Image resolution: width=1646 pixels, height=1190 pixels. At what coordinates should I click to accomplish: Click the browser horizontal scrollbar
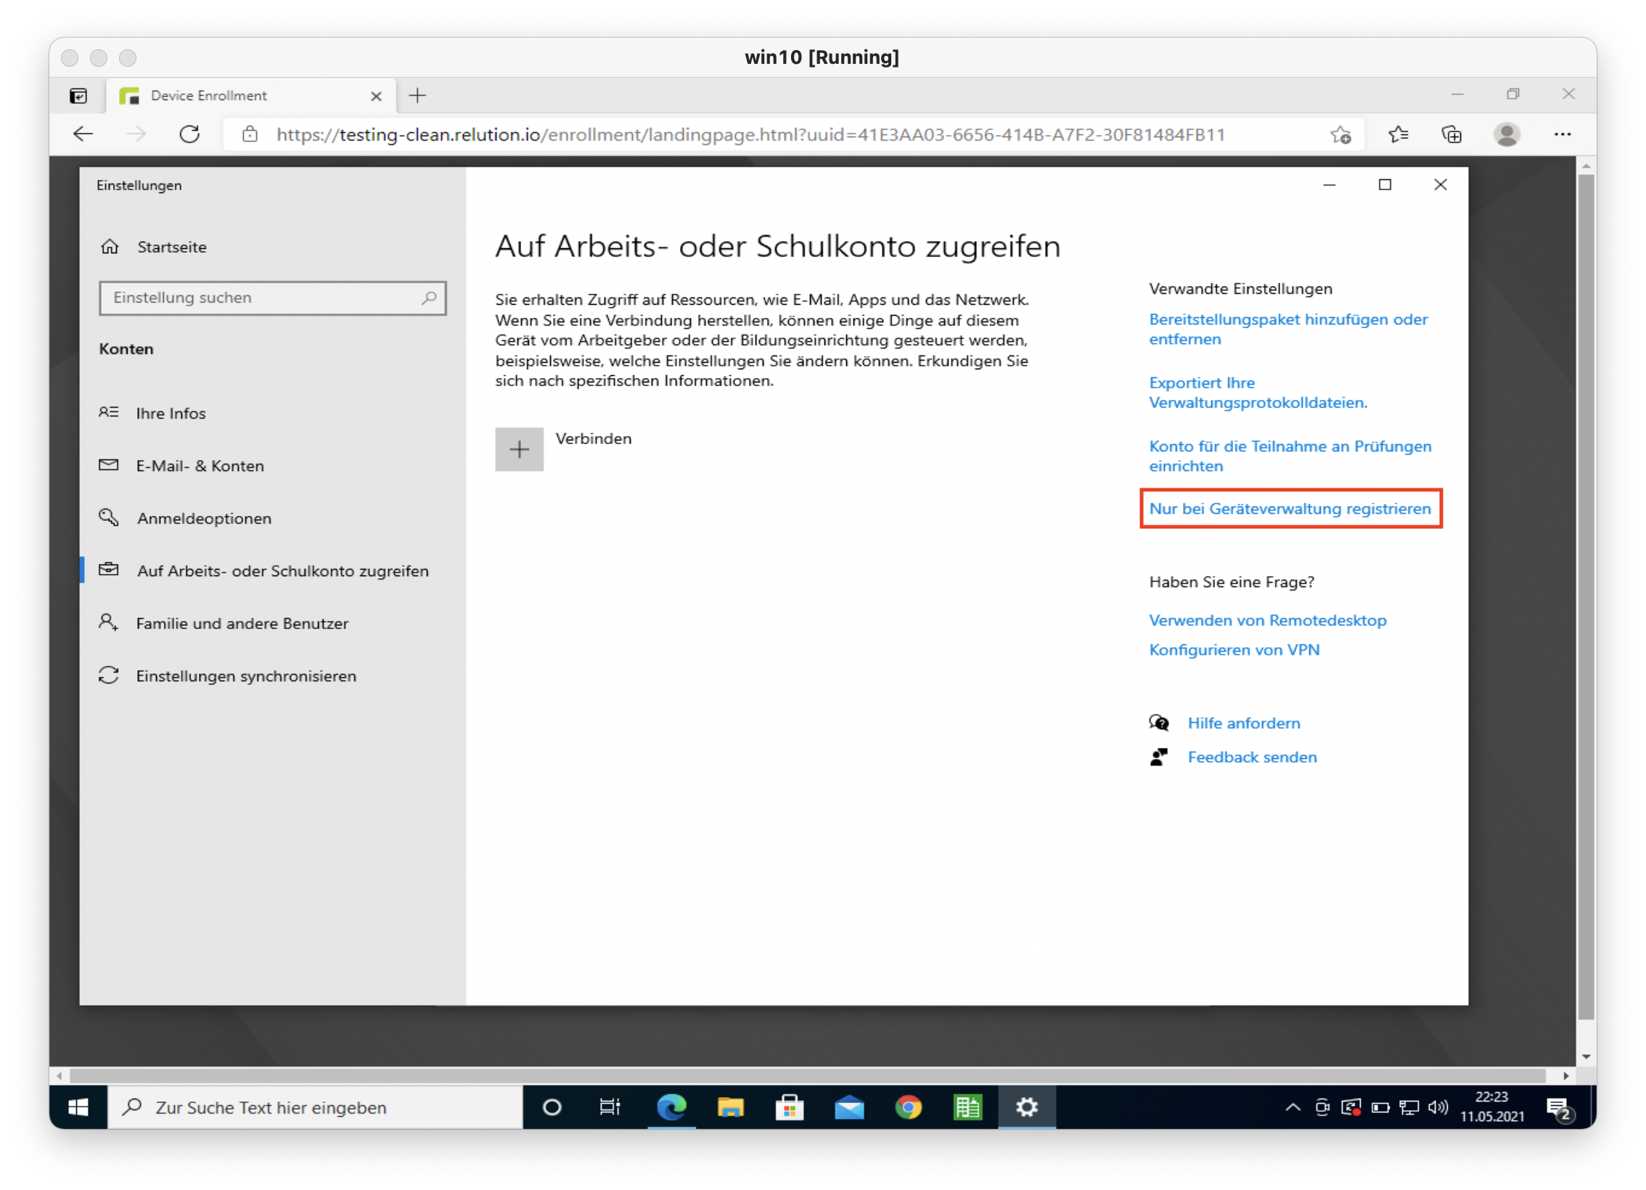click(x=807, y=1075)
